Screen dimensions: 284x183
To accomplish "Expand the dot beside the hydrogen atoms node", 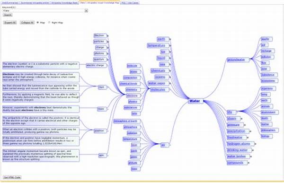I will tap(256, 144).
